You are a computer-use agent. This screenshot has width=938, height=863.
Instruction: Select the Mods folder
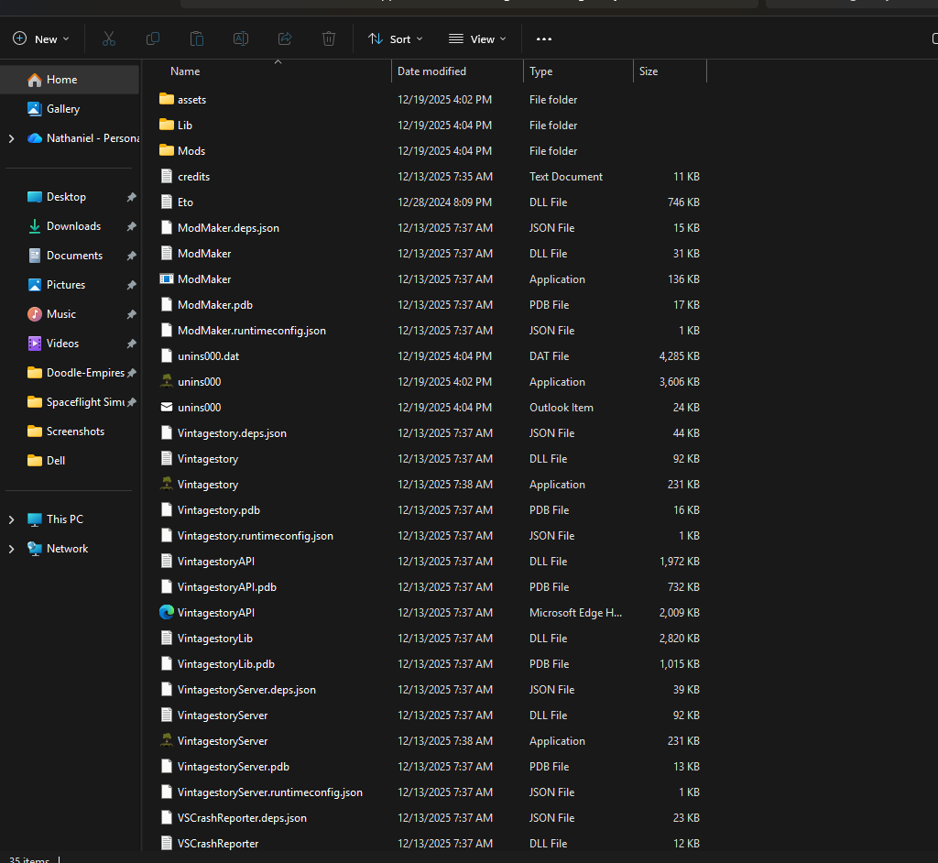(x=191, y=150)
